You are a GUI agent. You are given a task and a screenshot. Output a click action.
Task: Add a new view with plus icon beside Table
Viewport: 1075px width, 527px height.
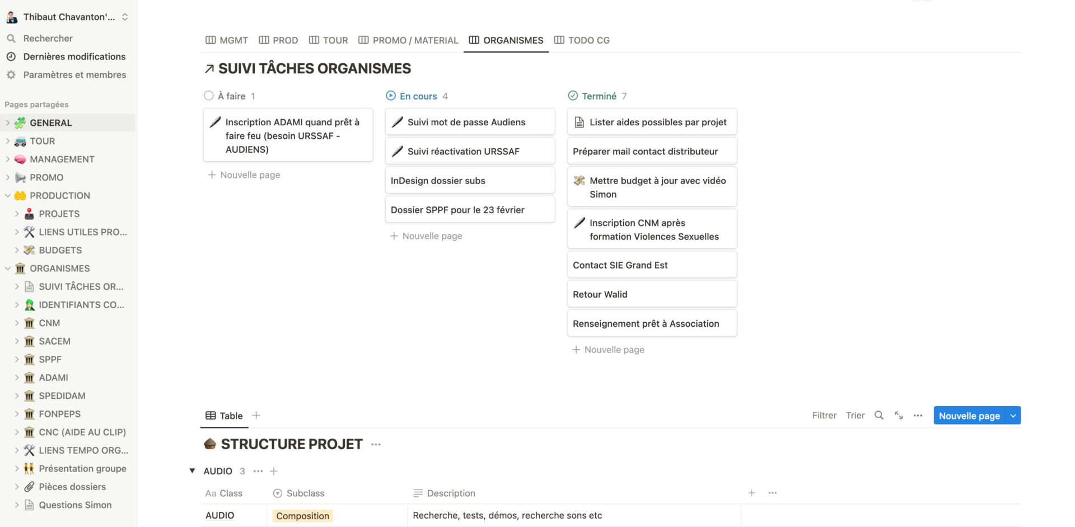pos(256,415)
